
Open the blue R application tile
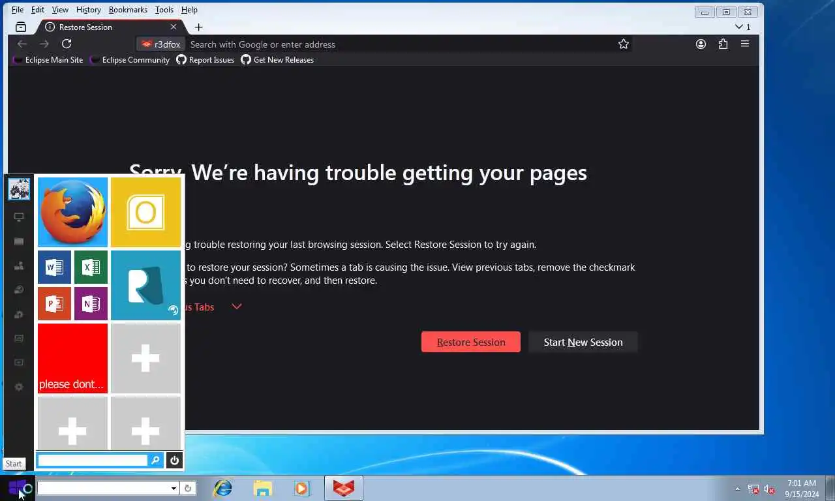(x=145, y=285)
